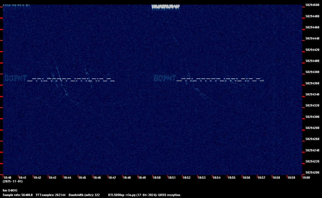Click the RTLSDRlop-v3a.py QRSS reception caption
This screenshot has height=198, width=322.
[144, 195]
